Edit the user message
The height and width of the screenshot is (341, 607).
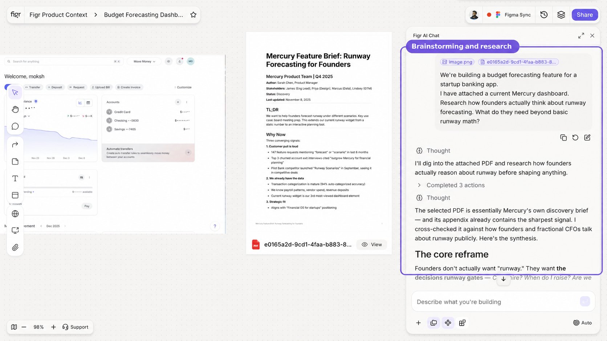point(587,138)
